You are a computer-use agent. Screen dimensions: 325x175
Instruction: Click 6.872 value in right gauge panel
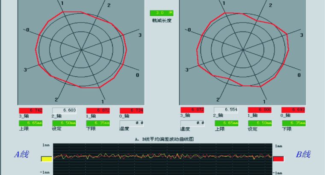[192, 110]
